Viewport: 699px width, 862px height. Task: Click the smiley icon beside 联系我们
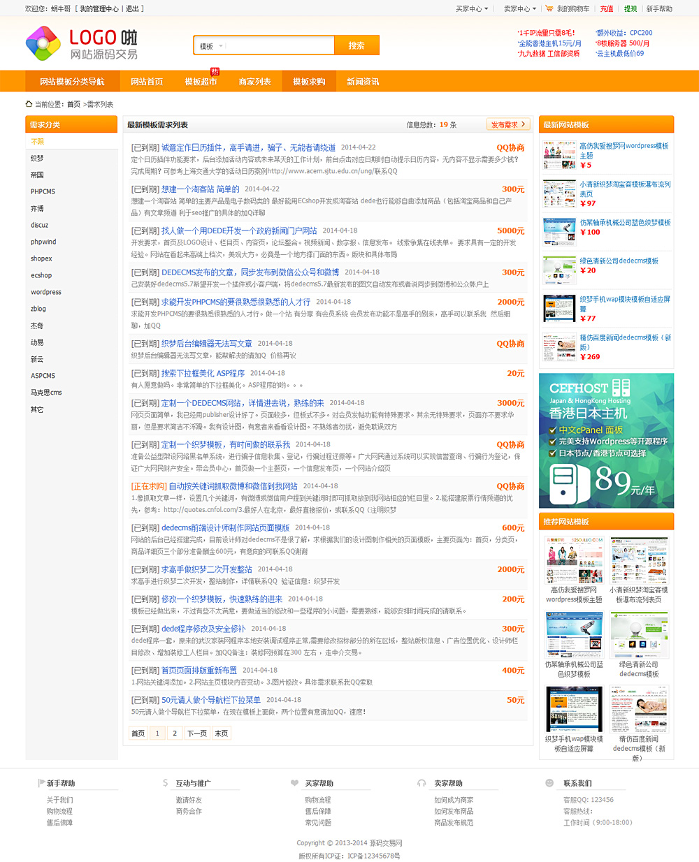549,783
